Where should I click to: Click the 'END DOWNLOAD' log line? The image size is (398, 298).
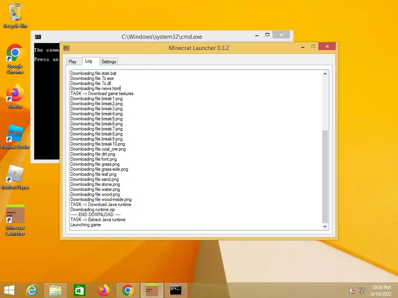coord(96,215)
